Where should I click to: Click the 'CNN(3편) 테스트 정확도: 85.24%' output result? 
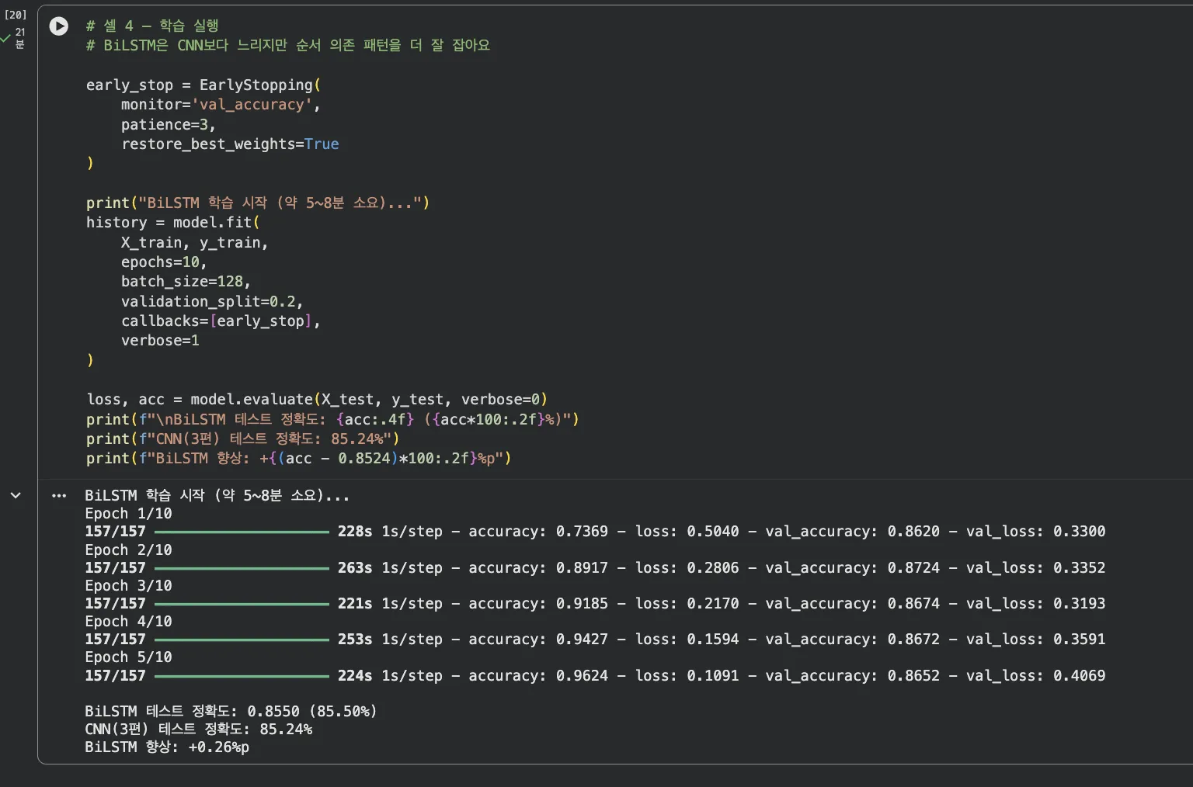coord(199,729)
